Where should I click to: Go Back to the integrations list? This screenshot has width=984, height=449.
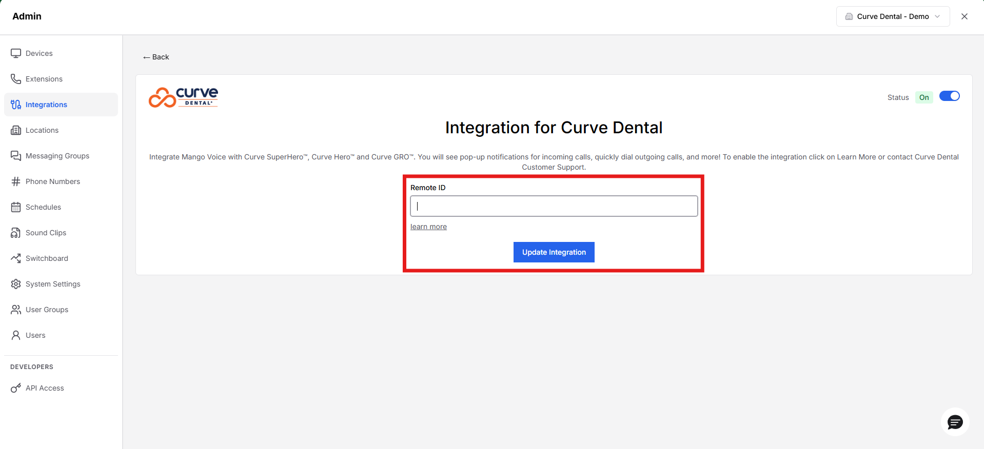pos(156,57)
